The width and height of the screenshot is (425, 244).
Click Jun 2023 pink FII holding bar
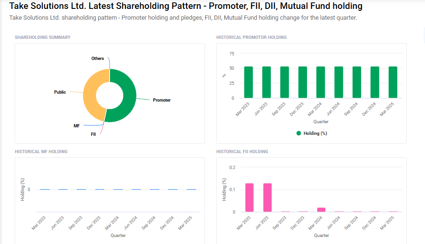268,198
